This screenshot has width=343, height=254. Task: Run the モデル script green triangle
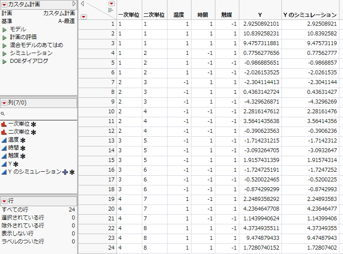tap(4, 30)
